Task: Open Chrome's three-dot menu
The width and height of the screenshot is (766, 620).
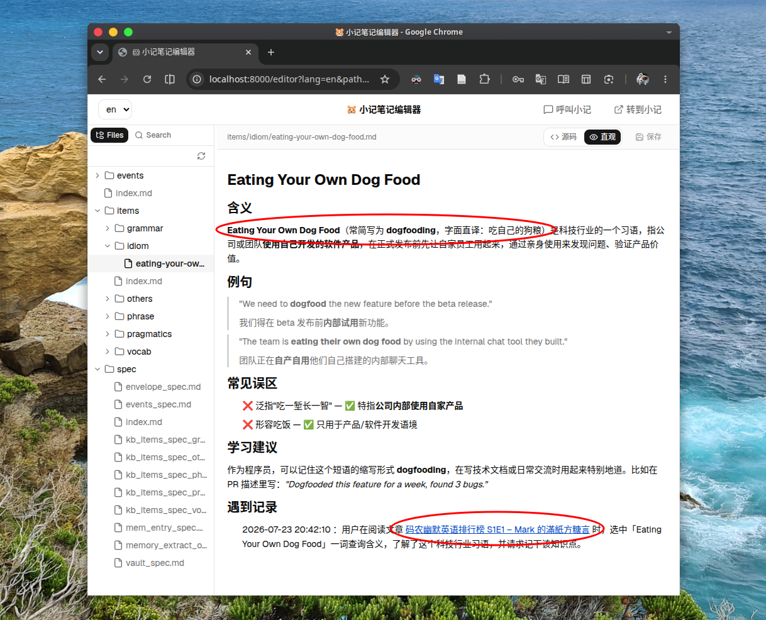Action: (x=665, y=79)
